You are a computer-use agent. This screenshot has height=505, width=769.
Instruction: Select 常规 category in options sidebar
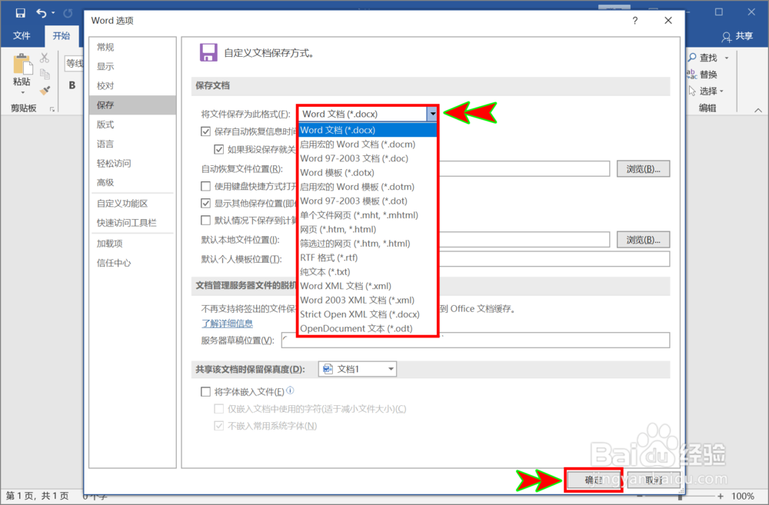pos(132,47)
